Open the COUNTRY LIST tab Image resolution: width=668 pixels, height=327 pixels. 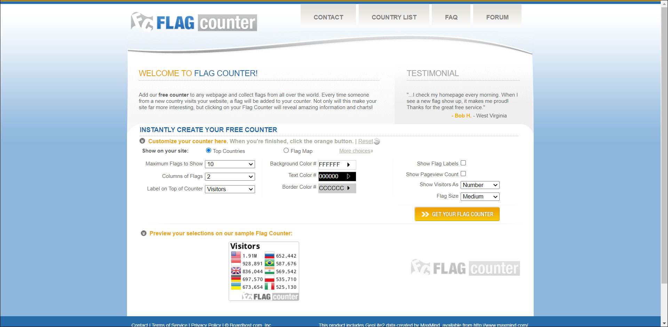click(x=394, y=17)
